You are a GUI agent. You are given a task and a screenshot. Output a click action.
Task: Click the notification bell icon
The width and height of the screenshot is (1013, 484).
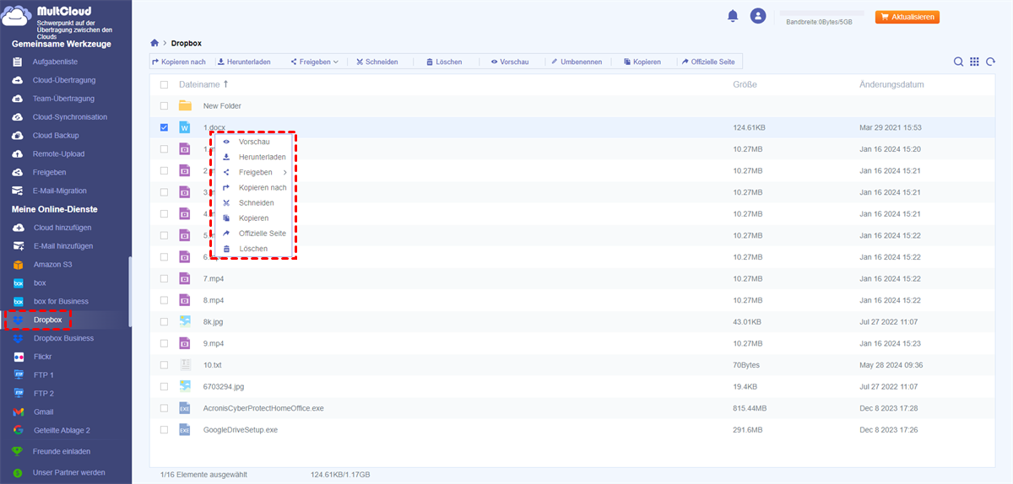point(732,16)
